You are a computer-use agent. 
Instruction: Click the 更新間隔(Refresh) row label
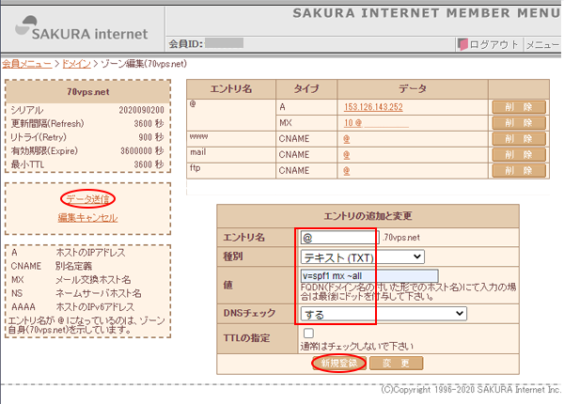pos(47,124)
